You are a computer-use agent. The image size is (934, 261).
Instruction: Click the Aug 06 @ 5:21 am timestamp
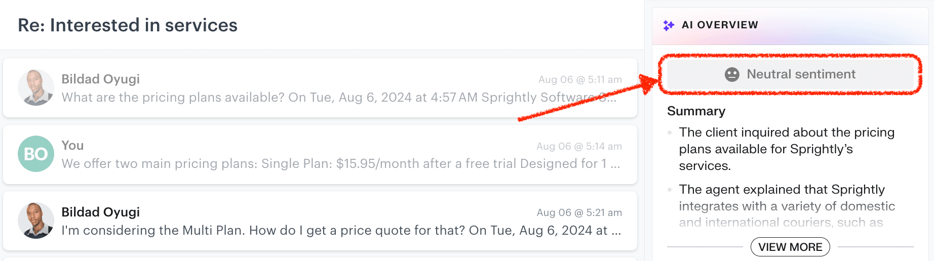click(579, 212)
